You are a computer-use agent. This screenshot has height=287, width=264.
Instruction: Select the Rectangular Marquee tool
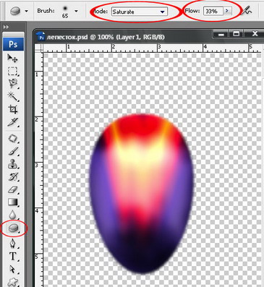click(x=12, y=72)
